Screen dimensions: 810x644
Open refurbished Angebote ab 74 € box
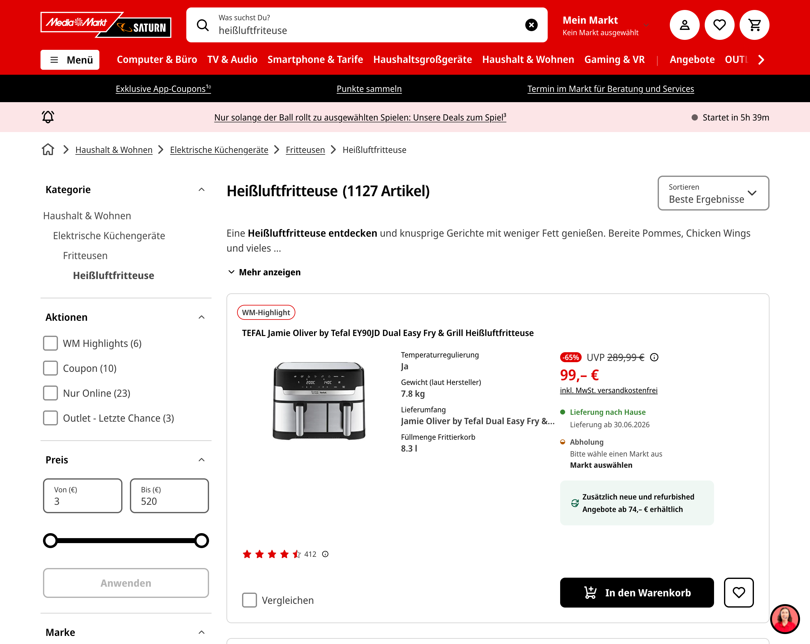637,503
